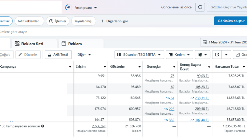This screenshot has width=247, height=139.
Task: Click the export share icon button
Action: (x=217, y=55)
